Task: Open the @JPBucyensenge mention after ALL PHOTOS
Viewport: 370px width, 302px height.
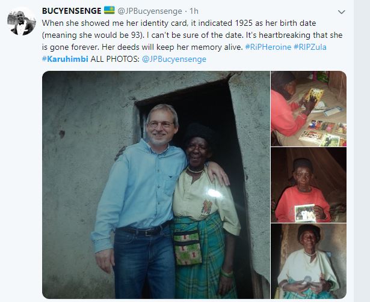Action: click(174, 59)
